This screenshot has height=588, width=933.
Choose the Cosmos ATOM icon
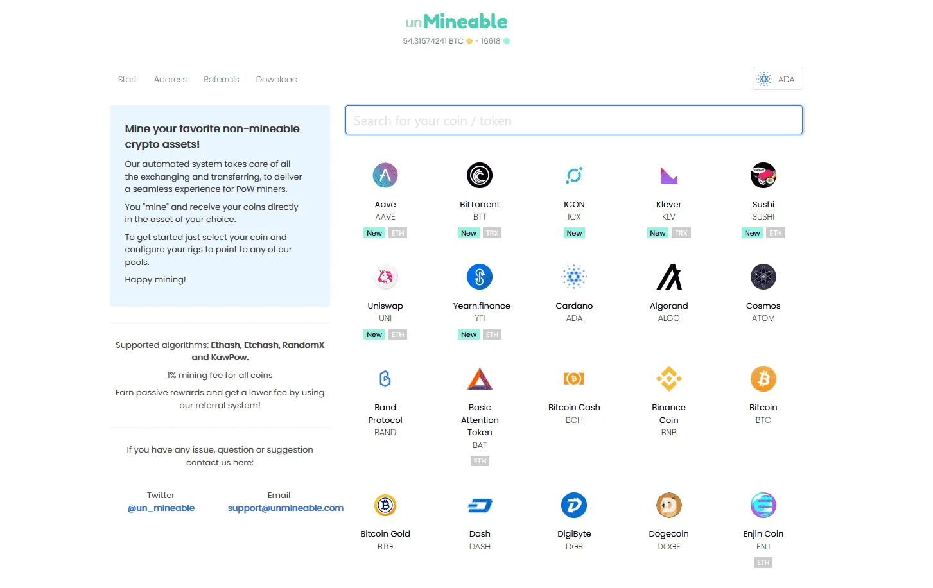click(x=763, y=277)
